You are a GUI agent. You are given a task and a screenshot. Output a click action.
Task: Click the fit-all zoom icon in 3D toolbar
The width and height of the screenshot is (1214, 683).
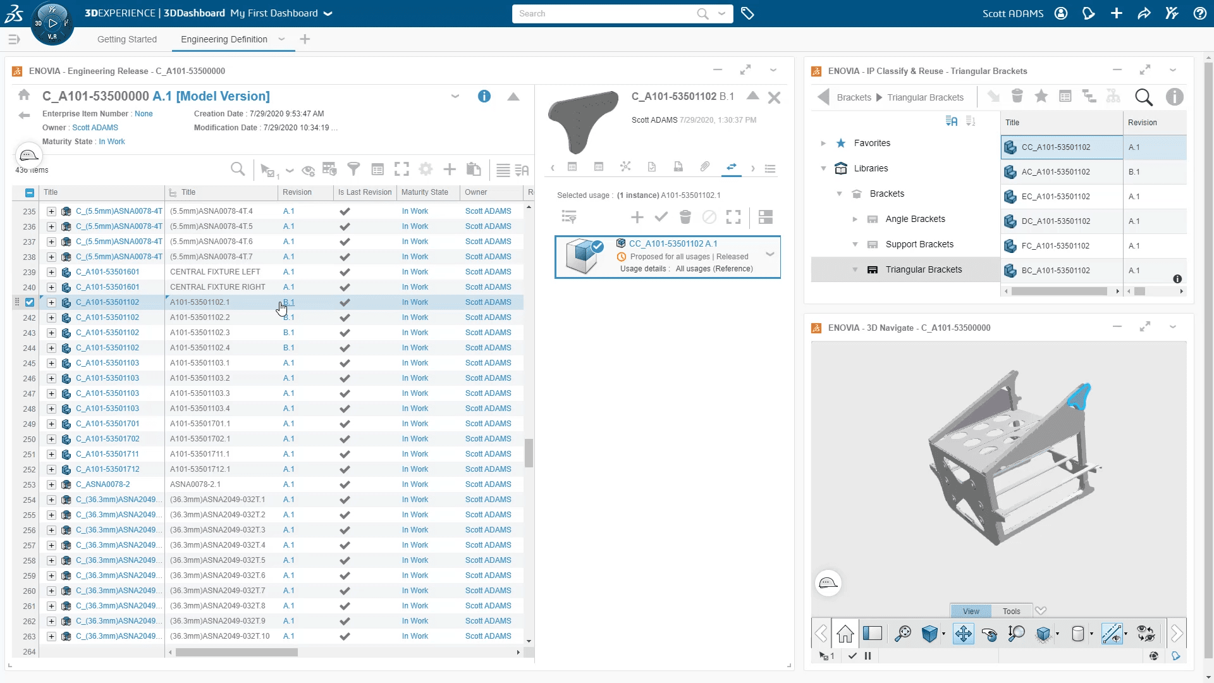click(903, 633)
